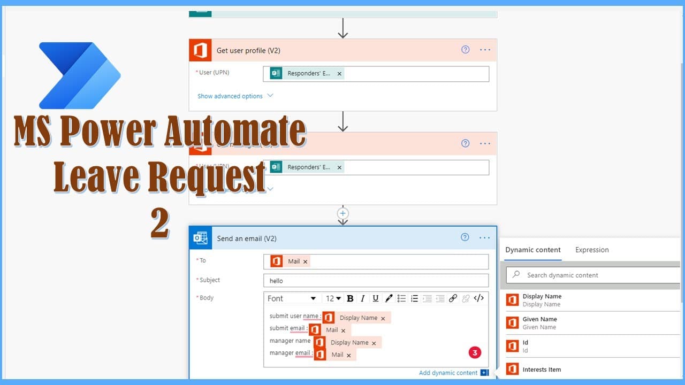This screenshot has height=385, width=685.
Task: Insert hyperlink in the email body
Action: [x=453, y=298]
